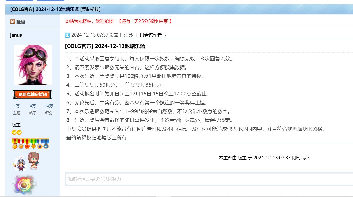Click the post date 2024-12-13 07:37 发表于 江苏
Image resolution: width=353 pixels, height=197 pixels.
[x=102, y=35]
